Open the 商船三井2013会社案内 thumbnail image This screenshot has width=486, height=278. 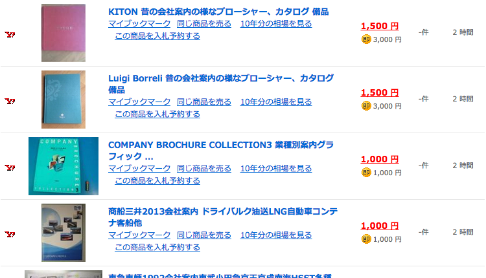tap(64, 233)
